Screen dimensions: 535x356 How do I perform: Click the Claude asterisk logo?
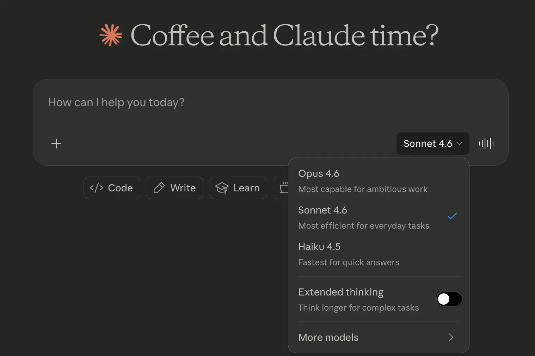point(110,35)
